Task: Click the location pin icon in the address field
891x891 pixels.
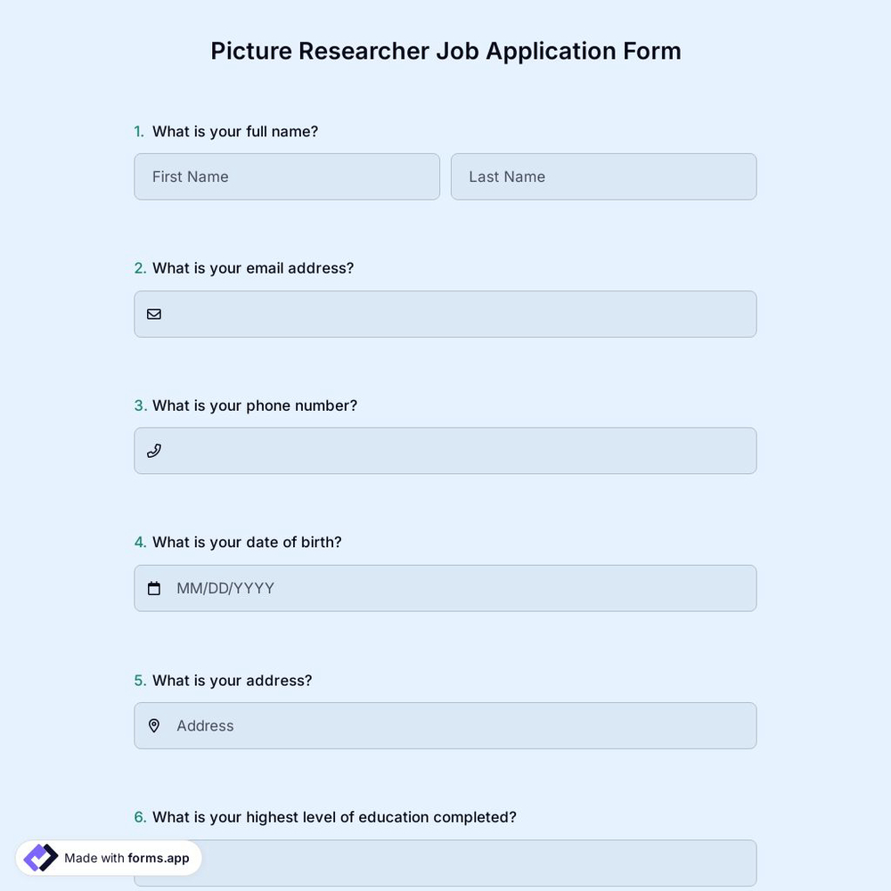Action: [x=153, y=725]
